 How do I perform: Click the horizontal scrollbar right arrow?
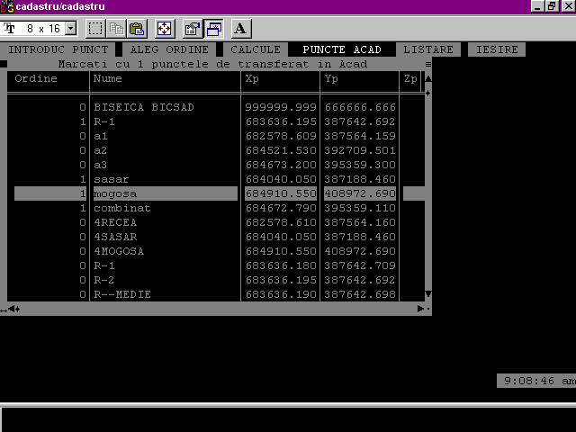(x=420, y=309)
